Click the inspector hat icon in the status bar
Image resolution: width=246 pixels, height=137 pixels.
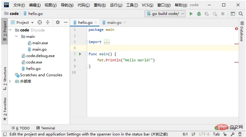240,134
